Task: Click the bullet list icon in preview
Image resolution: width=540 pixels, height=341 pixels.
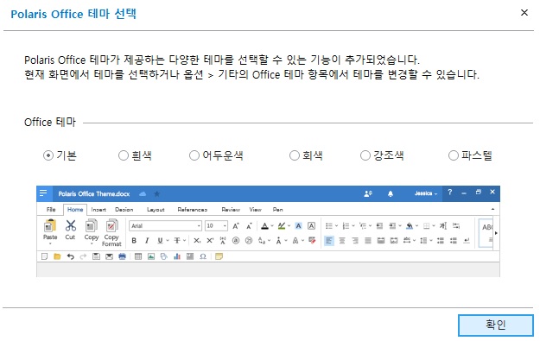Action: pyautogui.click(x=329, y=226)
